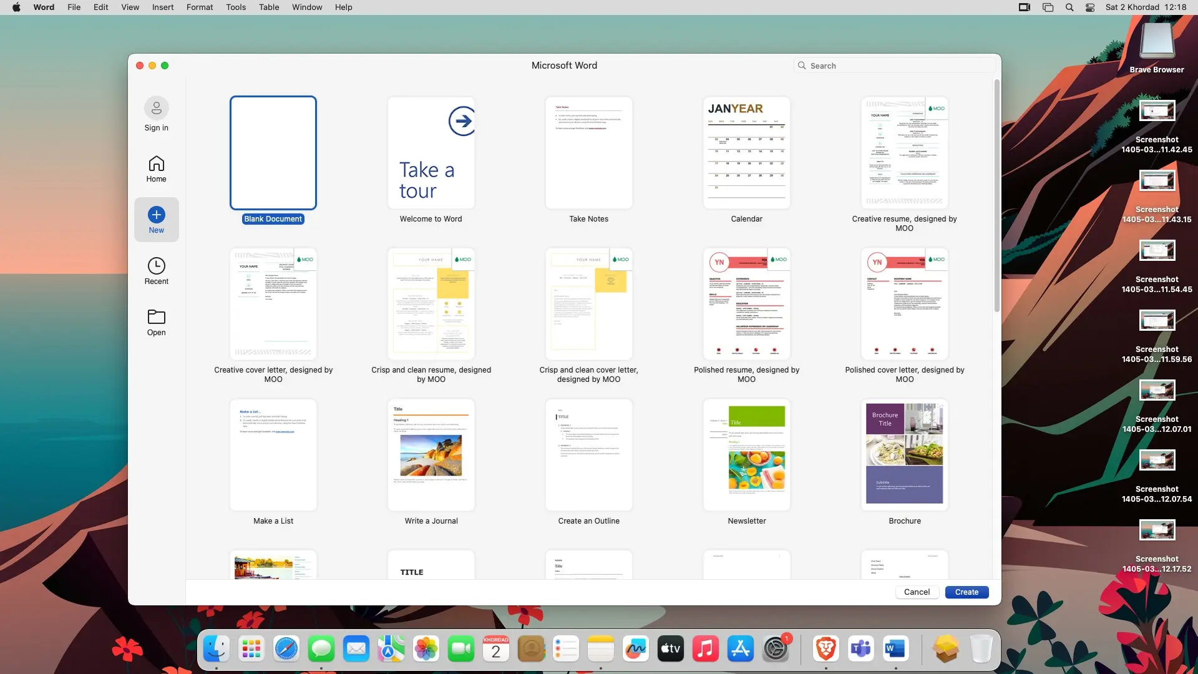The image size is (1198, 674).
Task: Open Freeform app in the Dock
Action: tap(636, 649)
